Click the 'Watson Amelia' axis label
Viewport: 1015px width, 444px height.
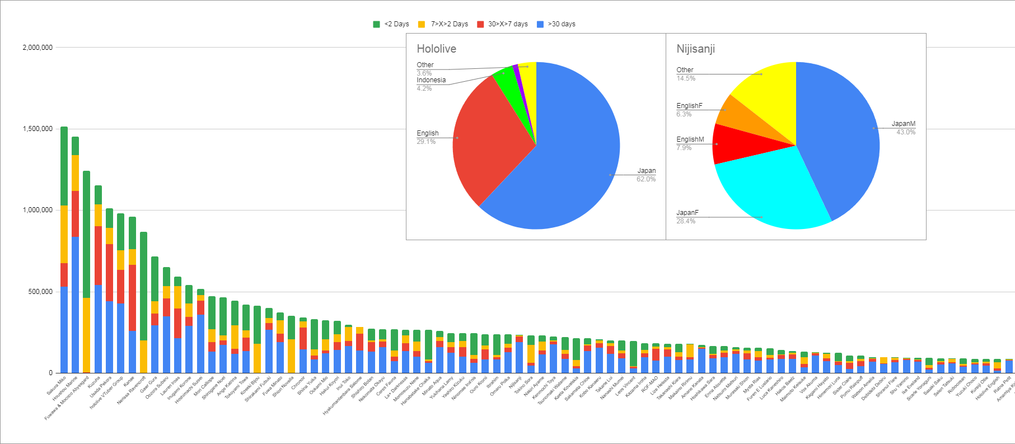click(x=863, y=387)
